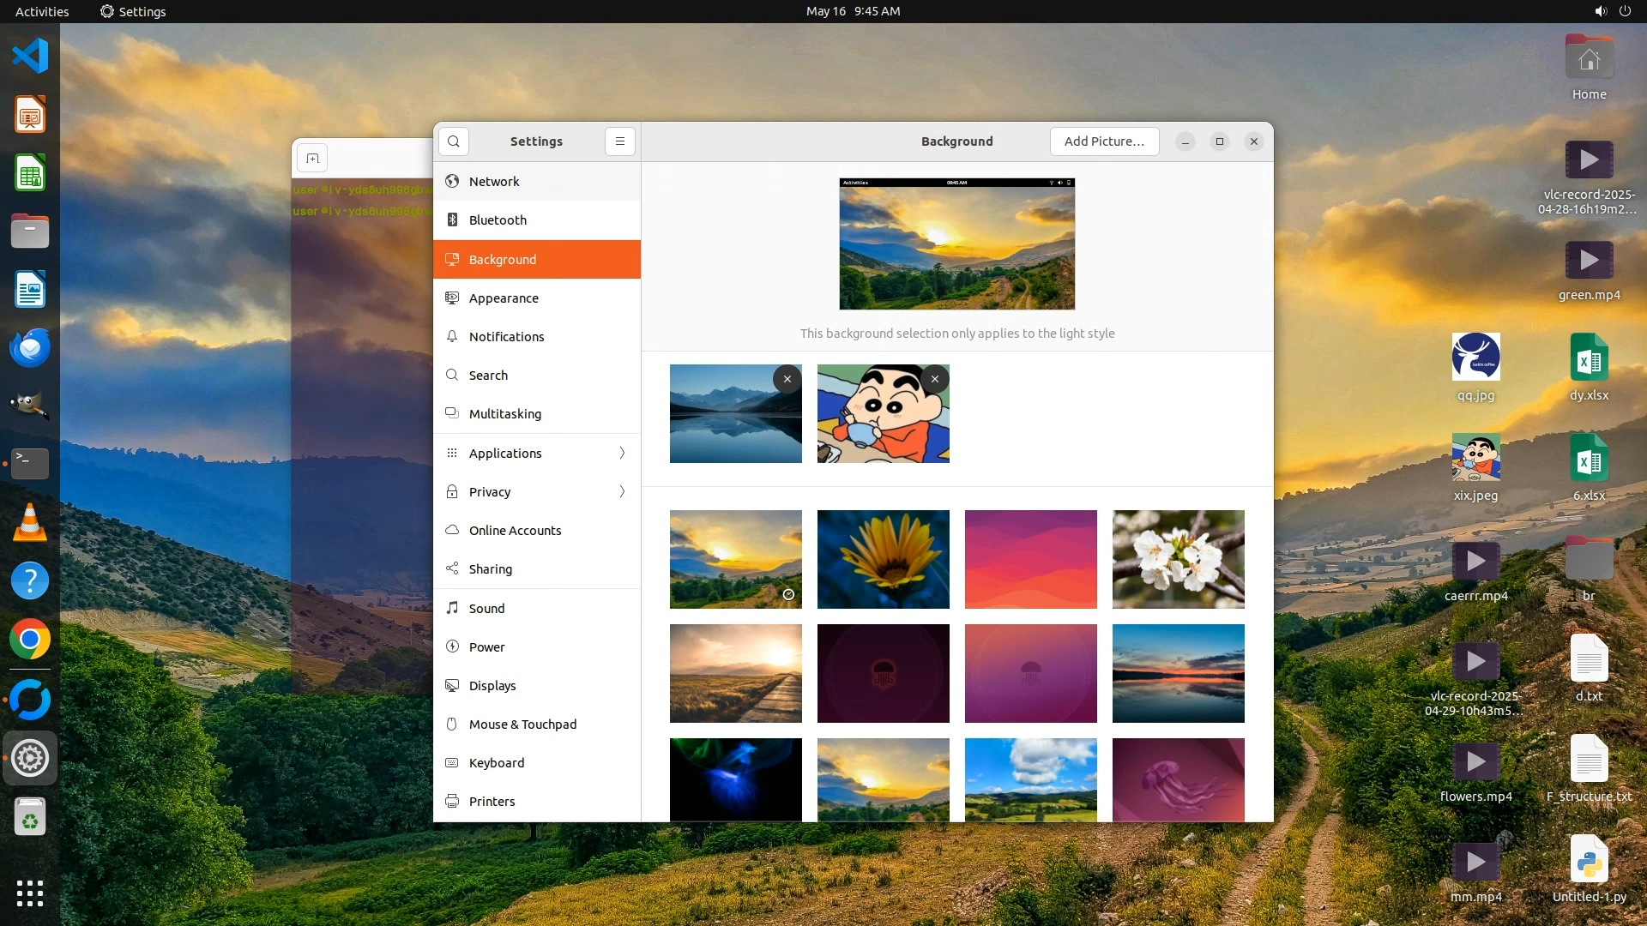Open VLC media player from dock

[30, 522]
